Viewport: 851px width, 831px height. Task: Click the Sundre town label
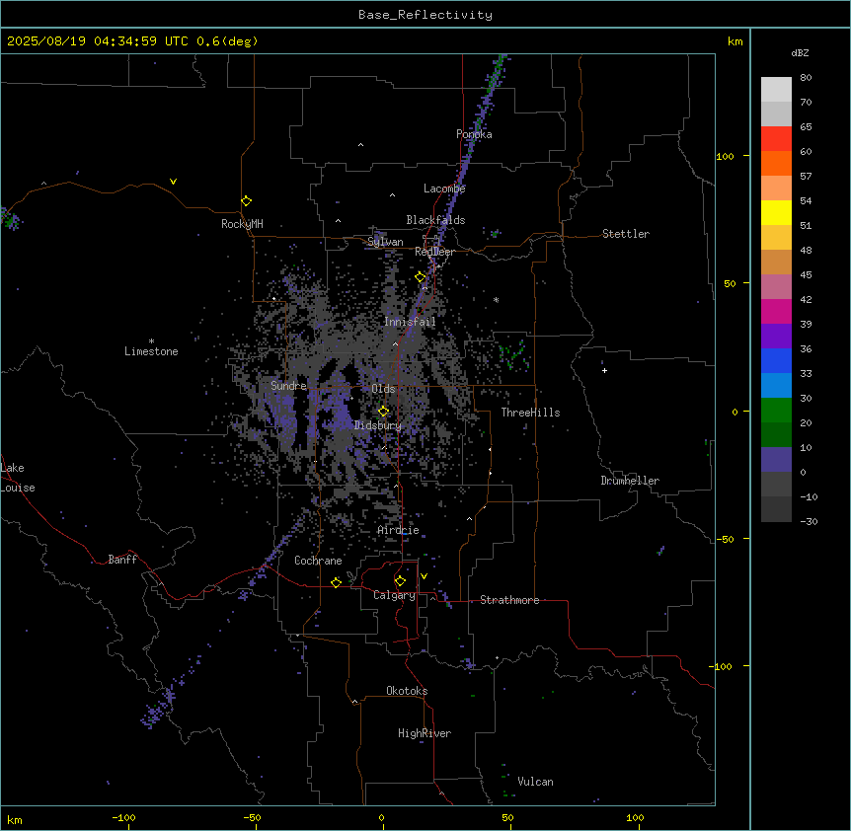point(288,386)
